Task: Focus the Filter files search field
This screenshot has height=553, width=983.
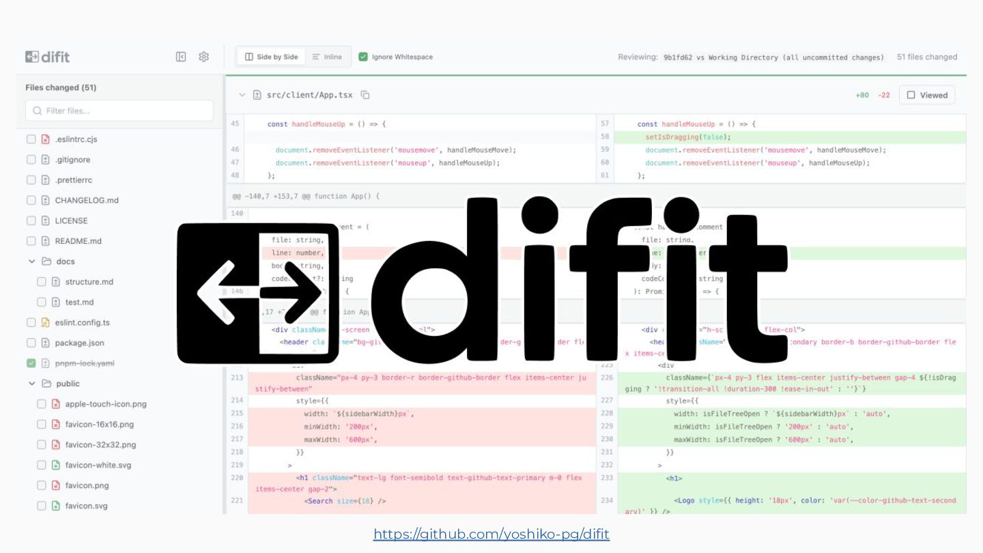Action: 119,111
